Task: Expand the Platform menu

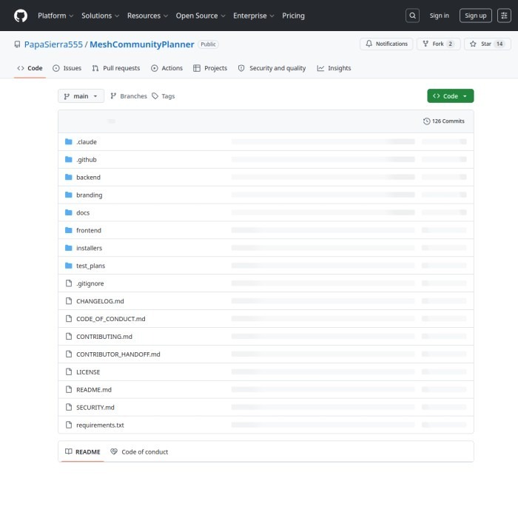Action: tap(55, 16)
